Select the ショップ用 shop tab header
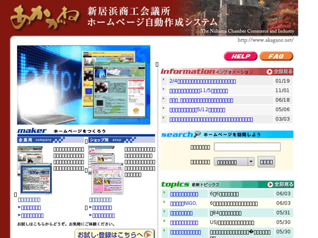Viewport: 318px width, 238px height. tap(122, 140)
